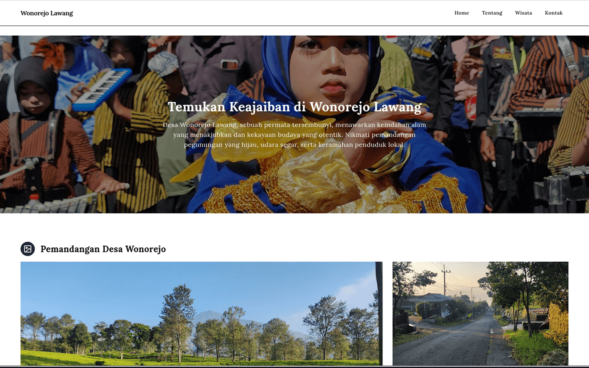This screenshot has width=589, height=368.
Task: Go to the Kontak page
Action: click(553, 13)
